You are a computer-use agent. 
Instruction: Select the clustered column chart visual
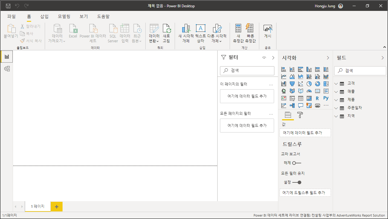309,69
